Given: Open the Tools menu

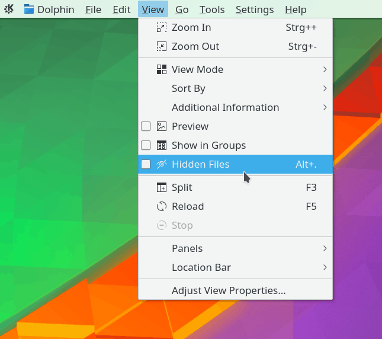Looking at the screenshot, I should [x=211, y=9].
